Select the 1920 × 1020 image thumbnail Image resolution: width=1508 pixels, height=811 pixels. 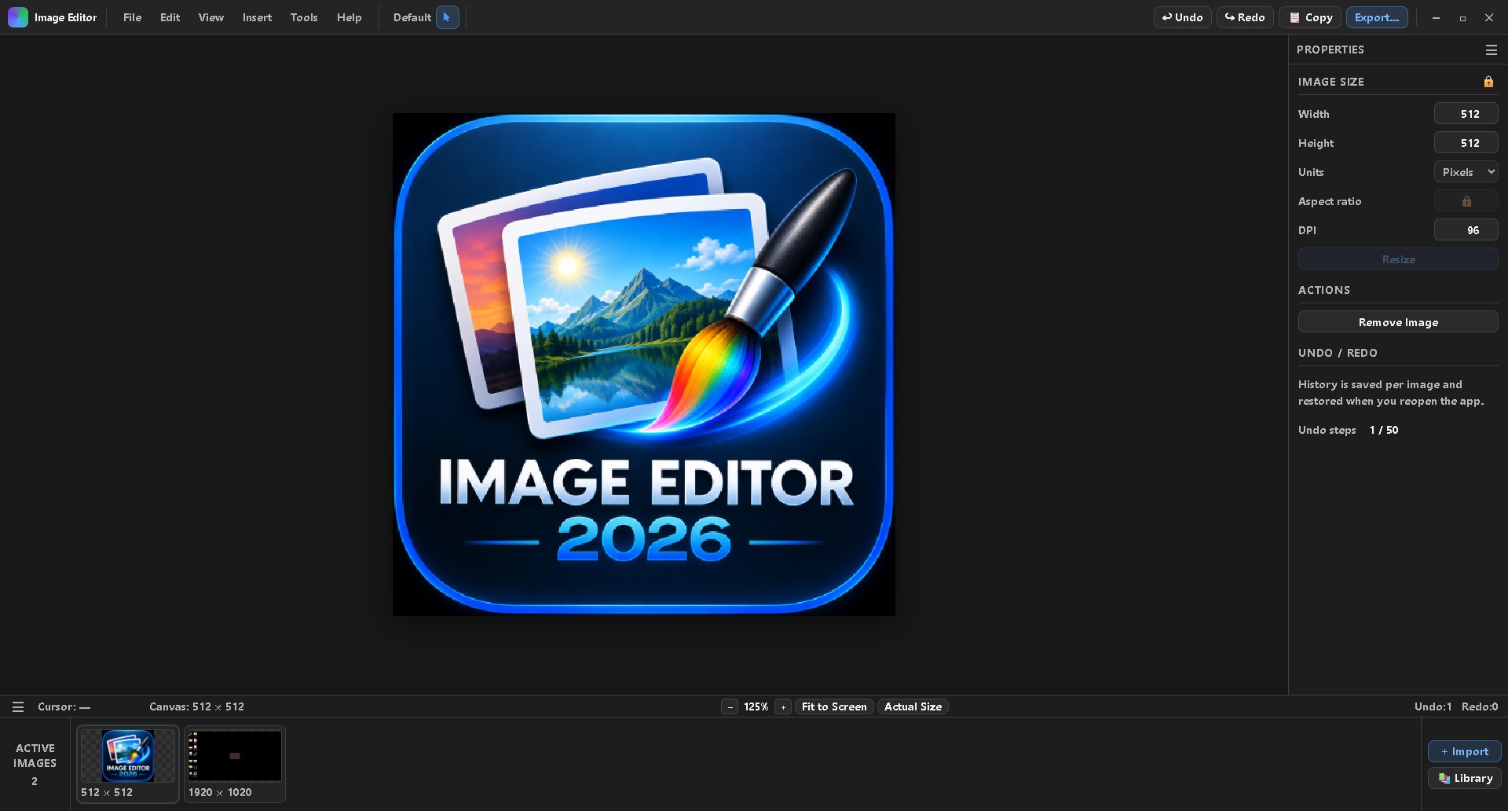[235, 764]
